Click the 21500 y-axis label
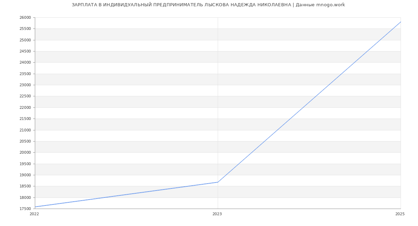Screen dimensions: 418x226 [x=25, y=119]
